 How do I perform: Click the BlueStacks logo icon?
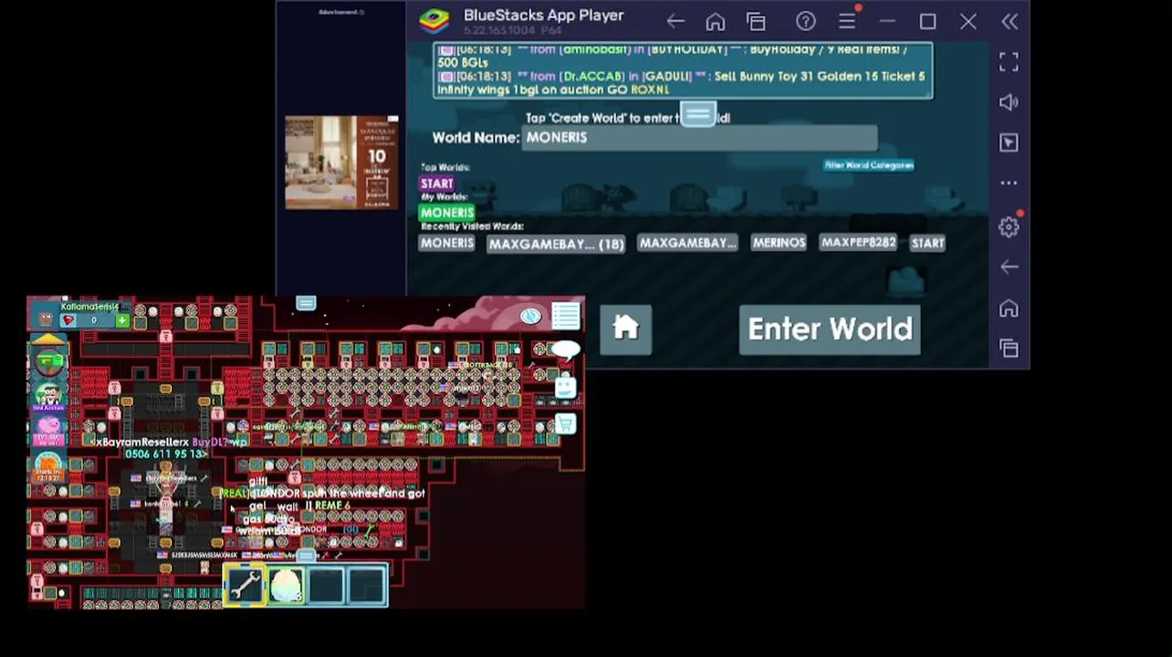(434, 21)
